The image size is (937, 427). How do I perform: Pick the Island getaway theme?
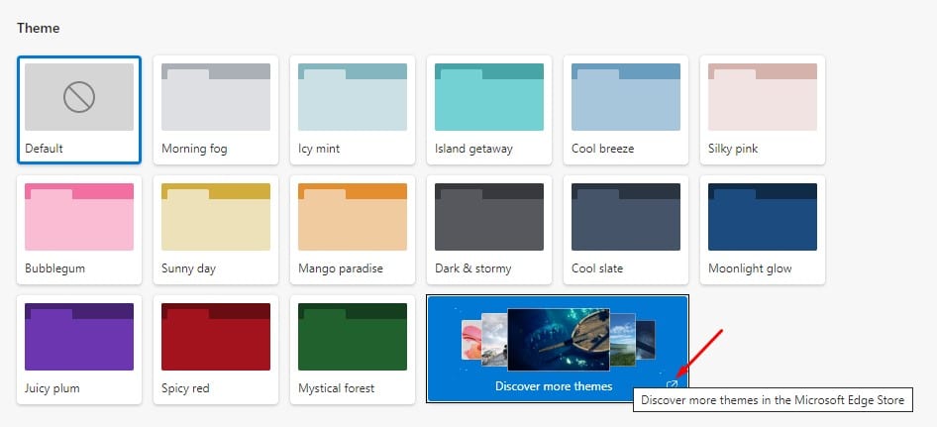pyautogui.click(x=489, y=110)
